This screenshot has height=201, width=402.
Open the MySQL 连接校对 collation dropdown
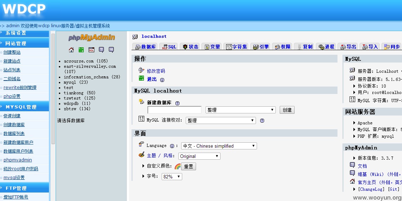coord(221,120)
